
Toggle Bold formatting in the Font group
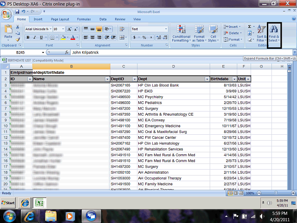click(x=27, y=37)
